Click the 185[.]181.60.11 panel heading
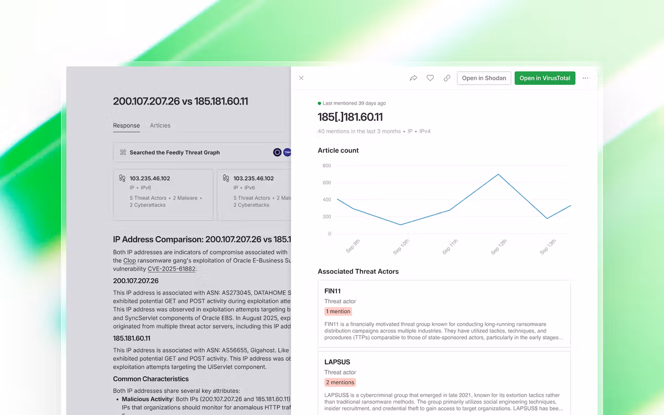Viewport: 664px width, 415px height. pos(350,117)
